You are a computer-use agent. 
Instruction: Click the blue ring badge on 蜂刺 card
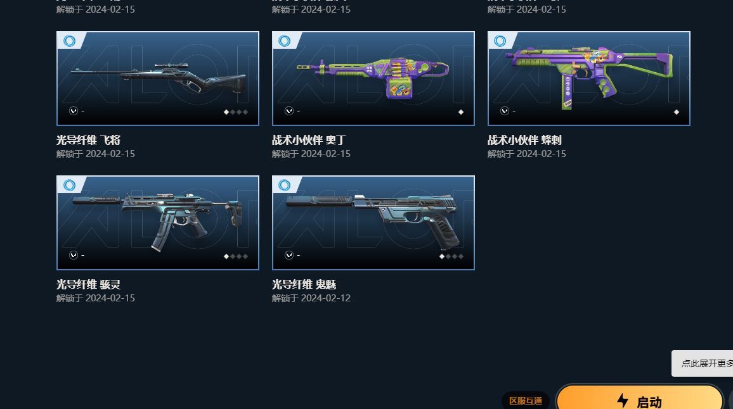click(x=500, y=41)
